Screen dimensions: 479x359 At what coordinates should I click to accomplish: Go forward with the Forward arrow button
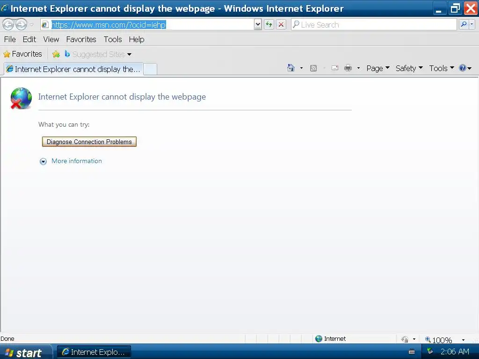[21, 24]
